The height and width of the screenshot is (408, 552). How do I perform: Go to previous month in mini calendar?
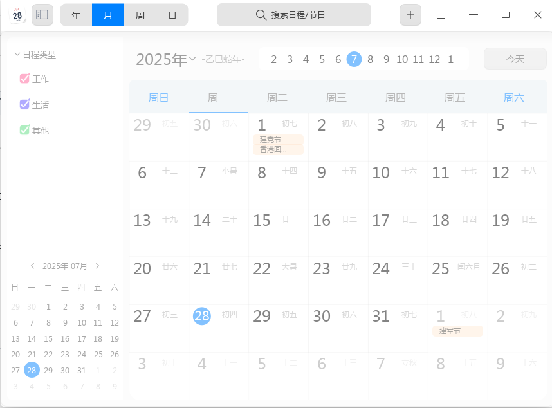click(32, 266)
